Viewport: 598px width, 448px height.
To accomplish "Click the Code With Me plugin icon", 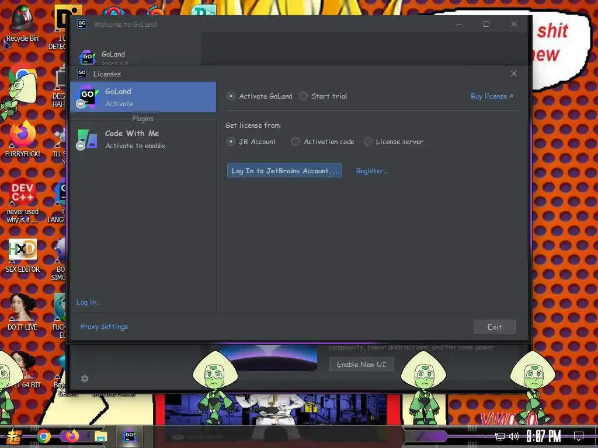I will pos(87,139).
